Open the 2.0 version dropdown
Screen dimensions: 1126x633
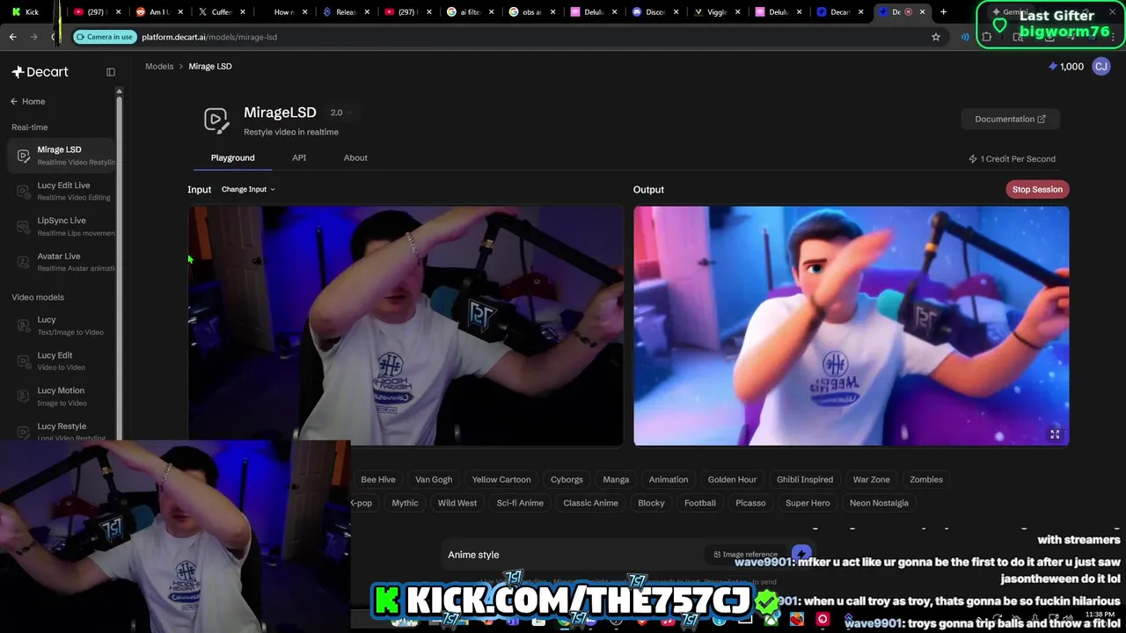(x=341, y=113)
